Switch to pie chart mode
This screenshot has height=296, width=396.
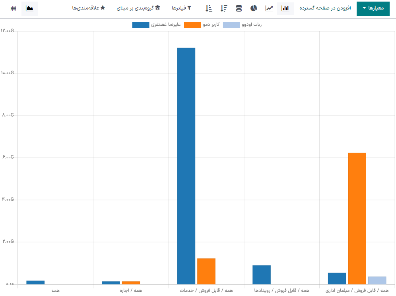[x=254, y=8]
